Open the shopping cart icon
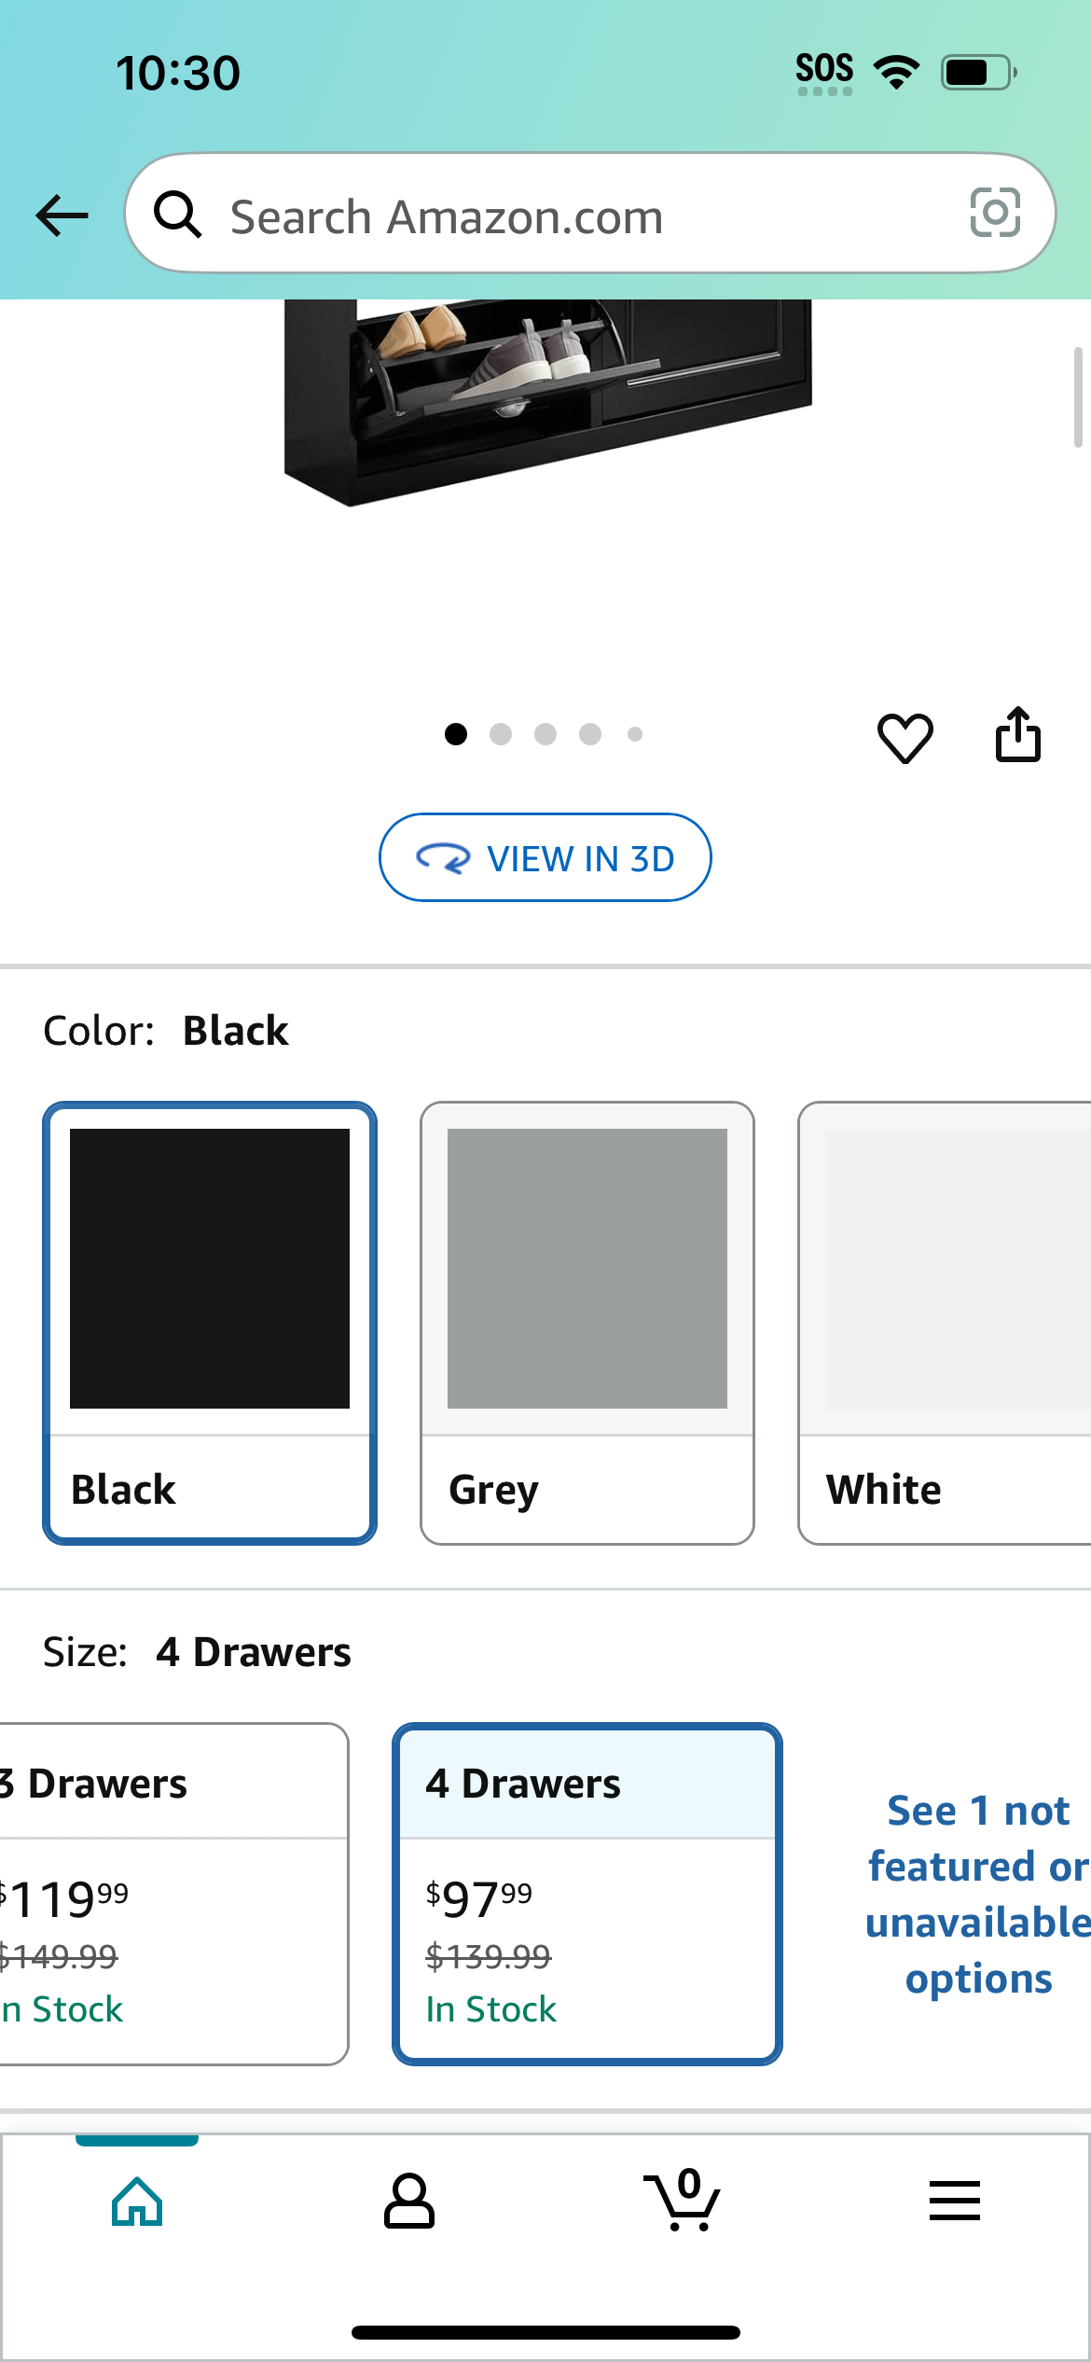The height and width of the screenshot is (2362, 1091). [682, 2200]
